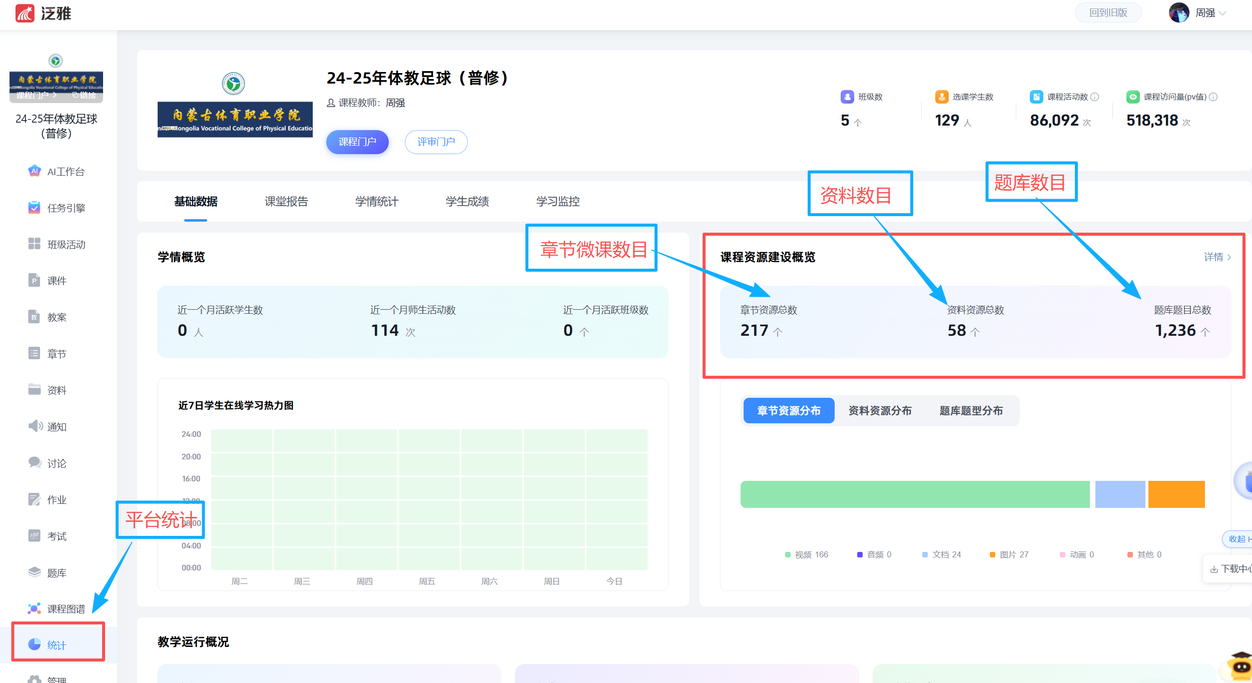Select the 资料资源分布 tab
The height and width of the screenshot is (683, 1252).
[x=880, y=410]
